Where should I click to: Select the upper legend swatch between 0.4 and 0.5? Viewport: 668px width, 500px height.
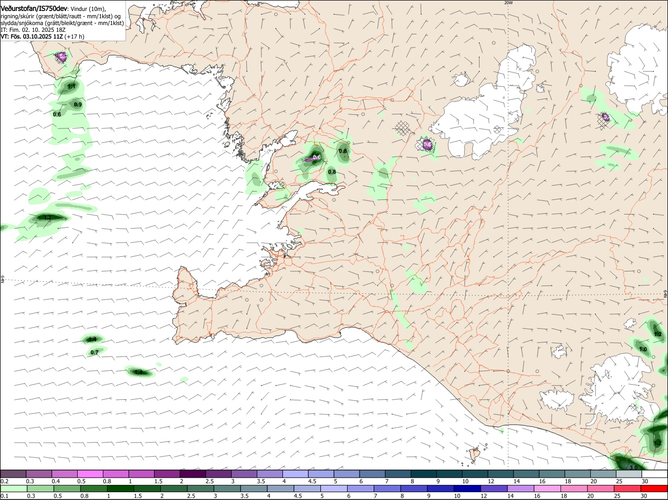click(65, 473)
